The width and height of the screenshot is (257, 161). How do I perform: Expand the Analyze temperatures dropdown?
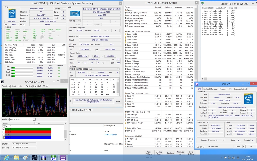[x=34, y=119]
